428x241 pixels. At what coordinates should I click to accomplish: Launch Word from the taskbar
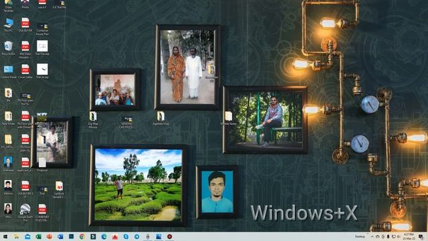tap(60, 236)
